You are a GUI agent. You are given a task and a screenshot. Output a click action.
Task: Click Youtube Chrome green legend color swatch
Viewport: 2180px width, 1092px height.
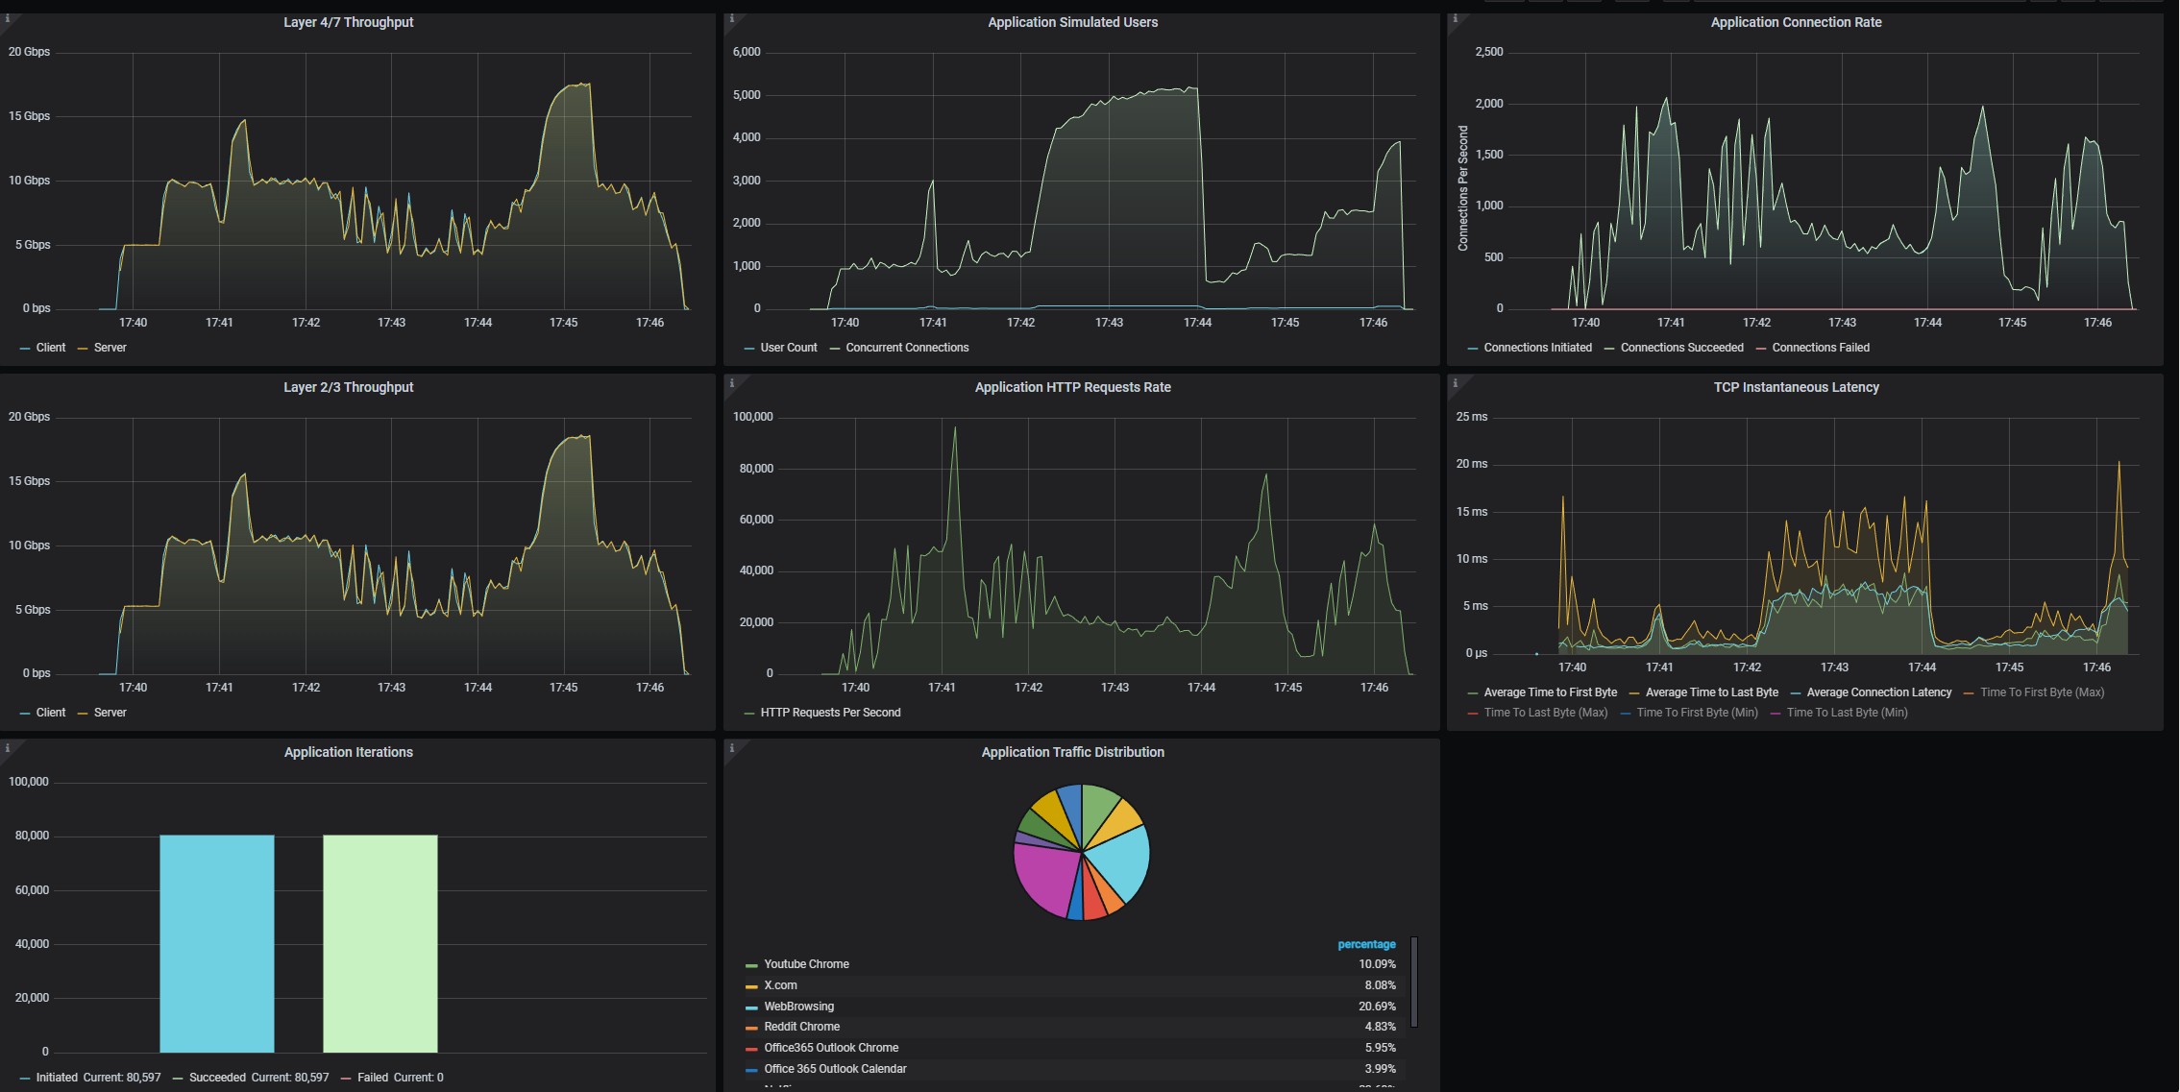point(751,965)
